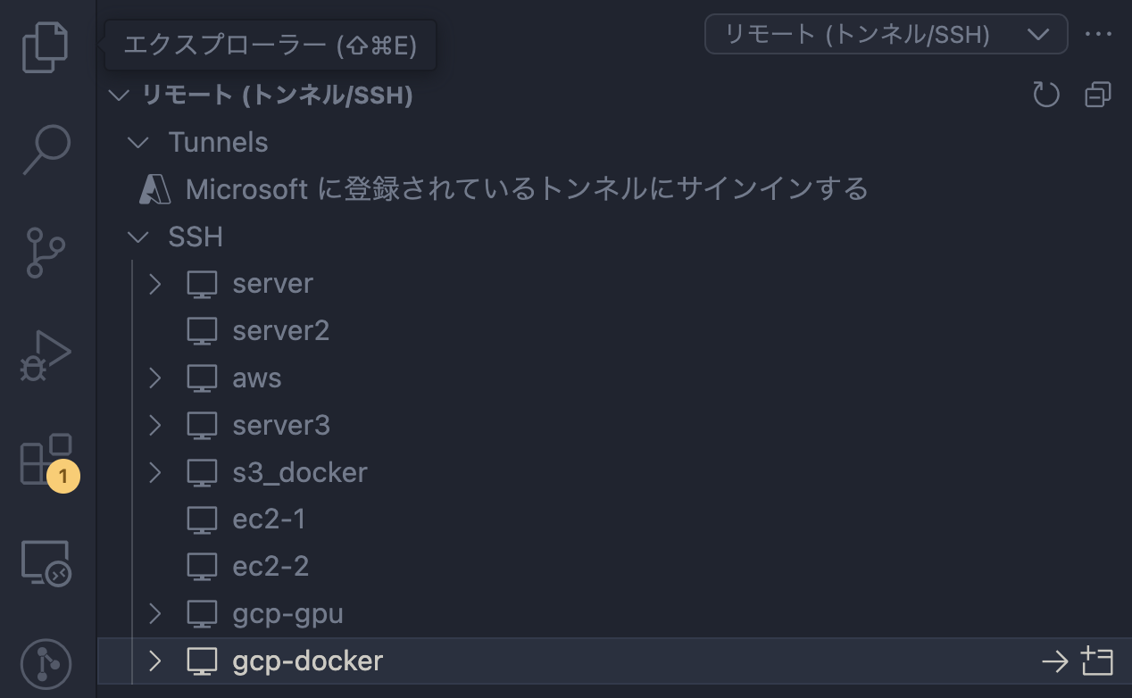Select the Remote Explorer icon
This screenshot has height=698, width=1132.
click(45, 562)
